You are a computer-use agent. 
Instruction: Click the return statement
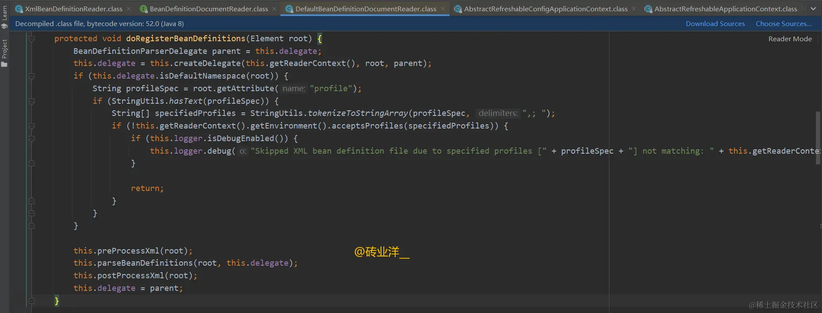(x=147, y=188)
